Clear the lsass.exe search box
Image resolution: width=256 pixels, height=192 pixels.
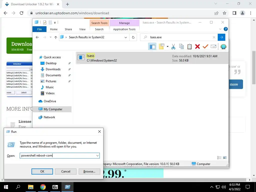214,37
